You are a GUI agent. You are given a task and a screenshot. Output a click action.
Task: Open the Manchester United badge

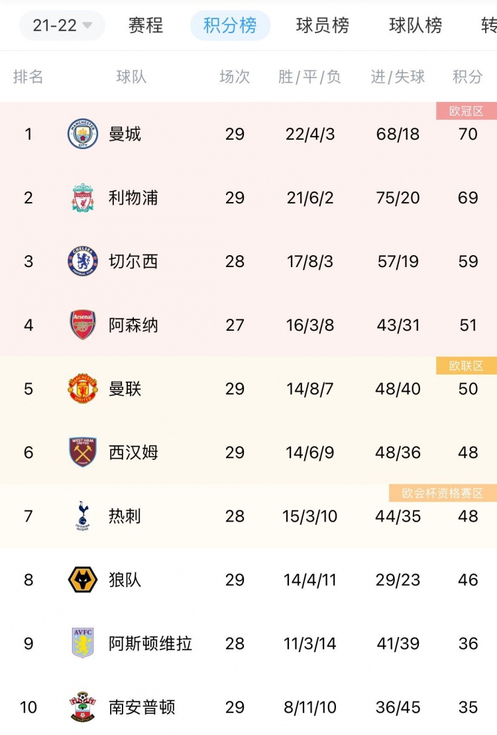83,389
